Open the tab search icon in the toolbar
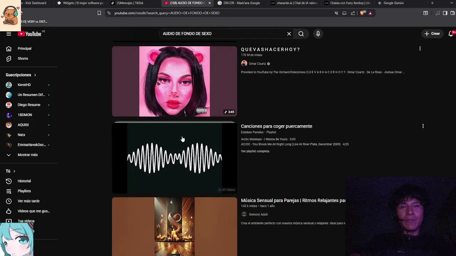 [x=425, y=13]
